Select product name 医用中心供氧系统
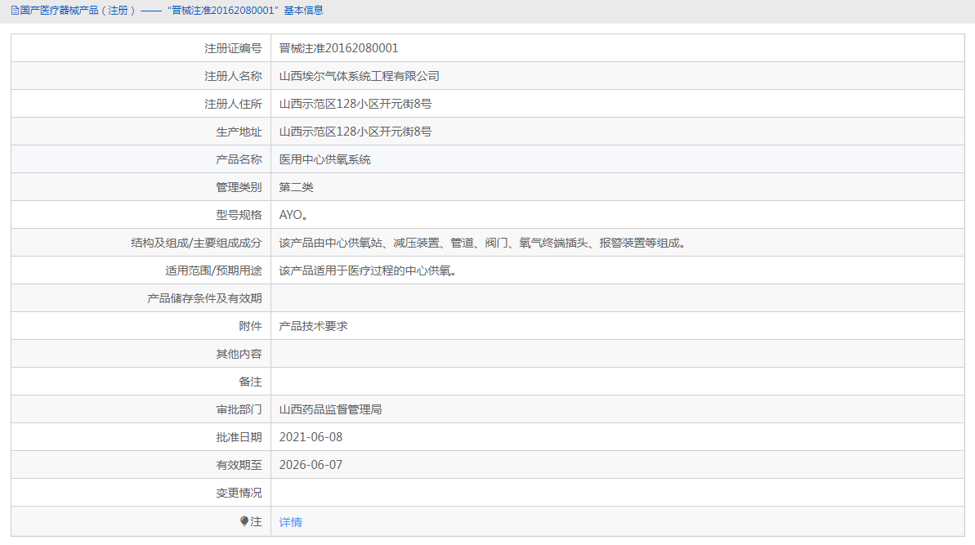Image resolution: width=975 pixels, height=545 pixels. pos(324,159)
